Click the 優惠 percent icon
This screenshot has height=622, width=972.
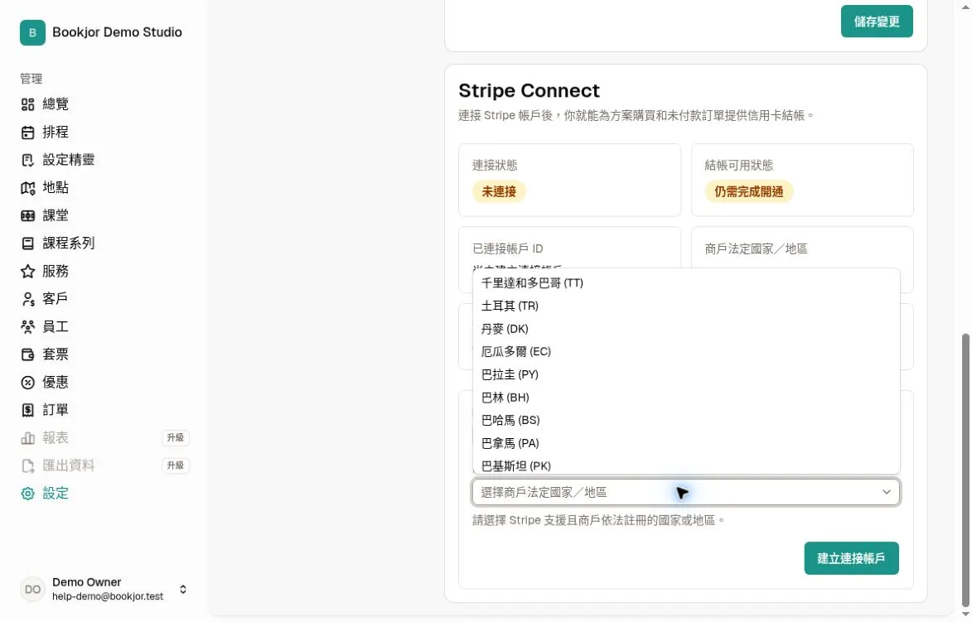pos(27,383)
